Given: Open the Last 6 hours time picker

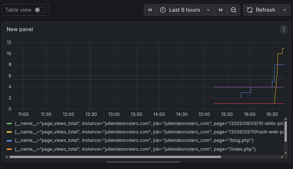Looking at the screenshot, I should [x=185, y=10].
